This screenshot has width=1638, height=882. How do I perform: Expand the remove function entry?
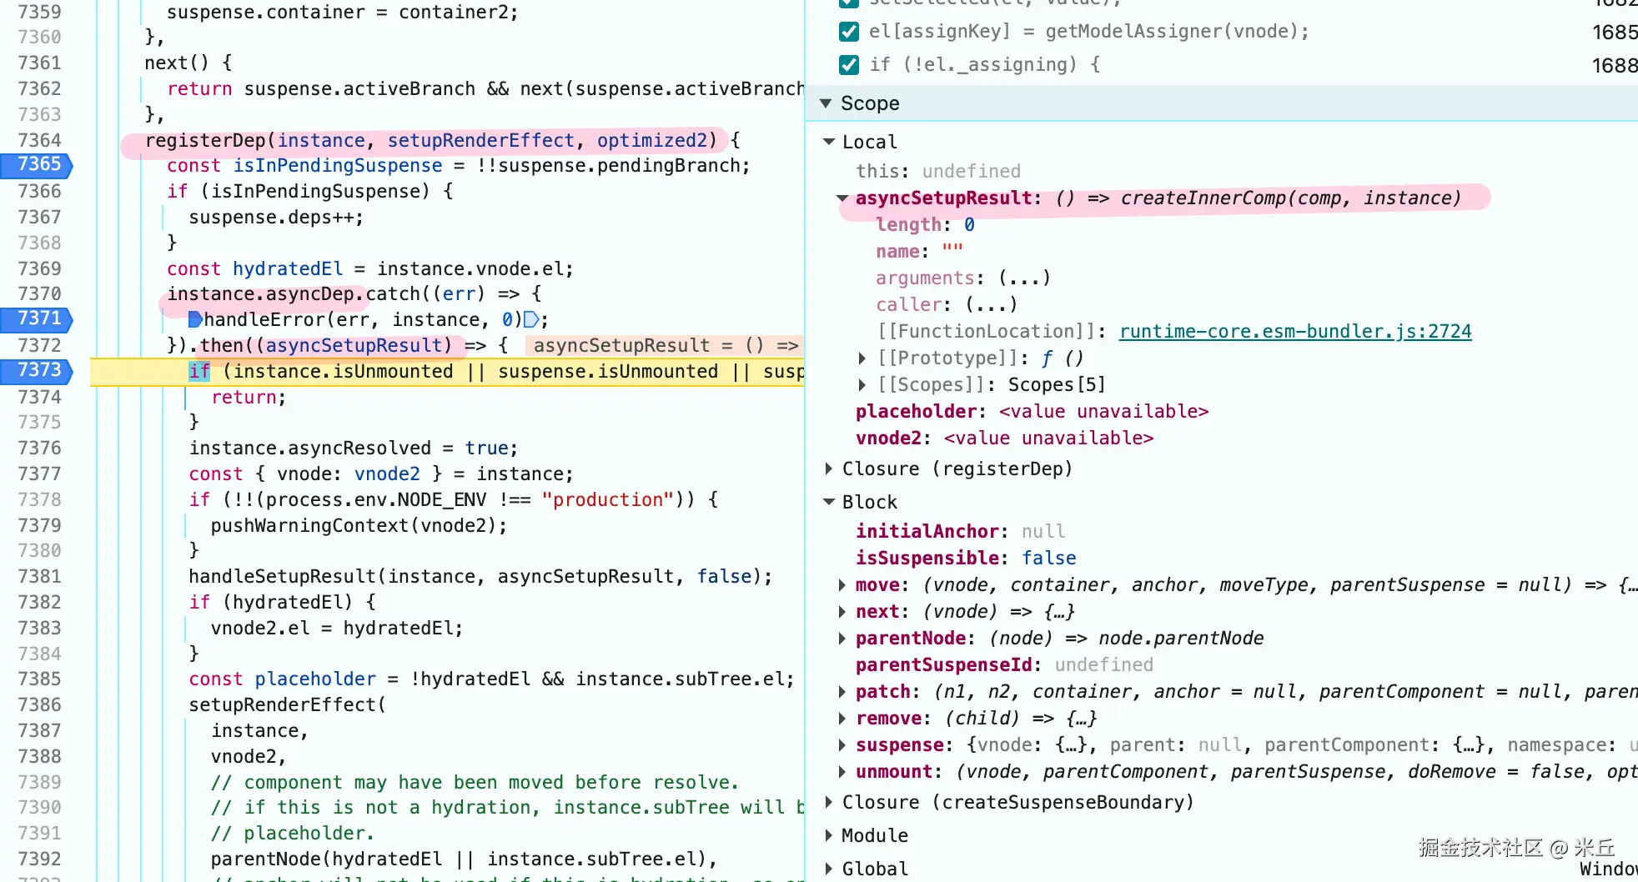pyautogui.click(x=842, y=719)
